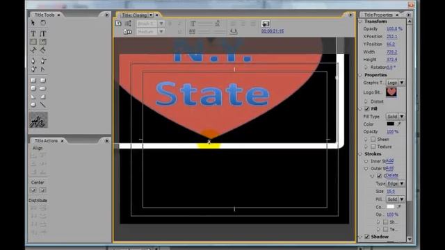Open the font family dropdown
The width and height of the screenshot is (445, 250).
[161, 24]
